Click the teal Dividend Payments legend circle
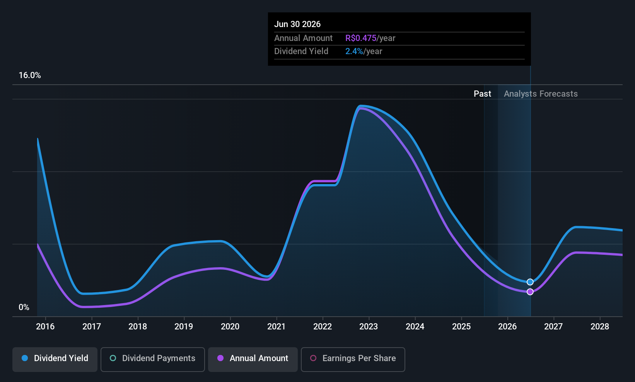The height and width of the screenshot is (382, 635). (113, 358)
